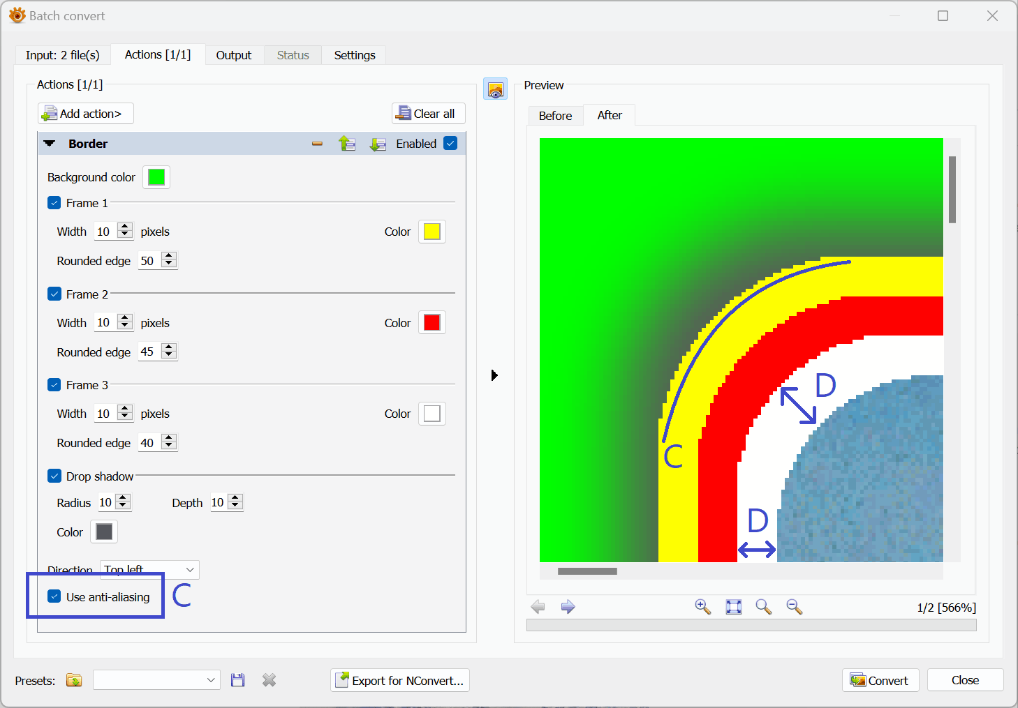Save the current preset
The width and height of the screenshot is (1018, 708).
click(x=238, y=680)
